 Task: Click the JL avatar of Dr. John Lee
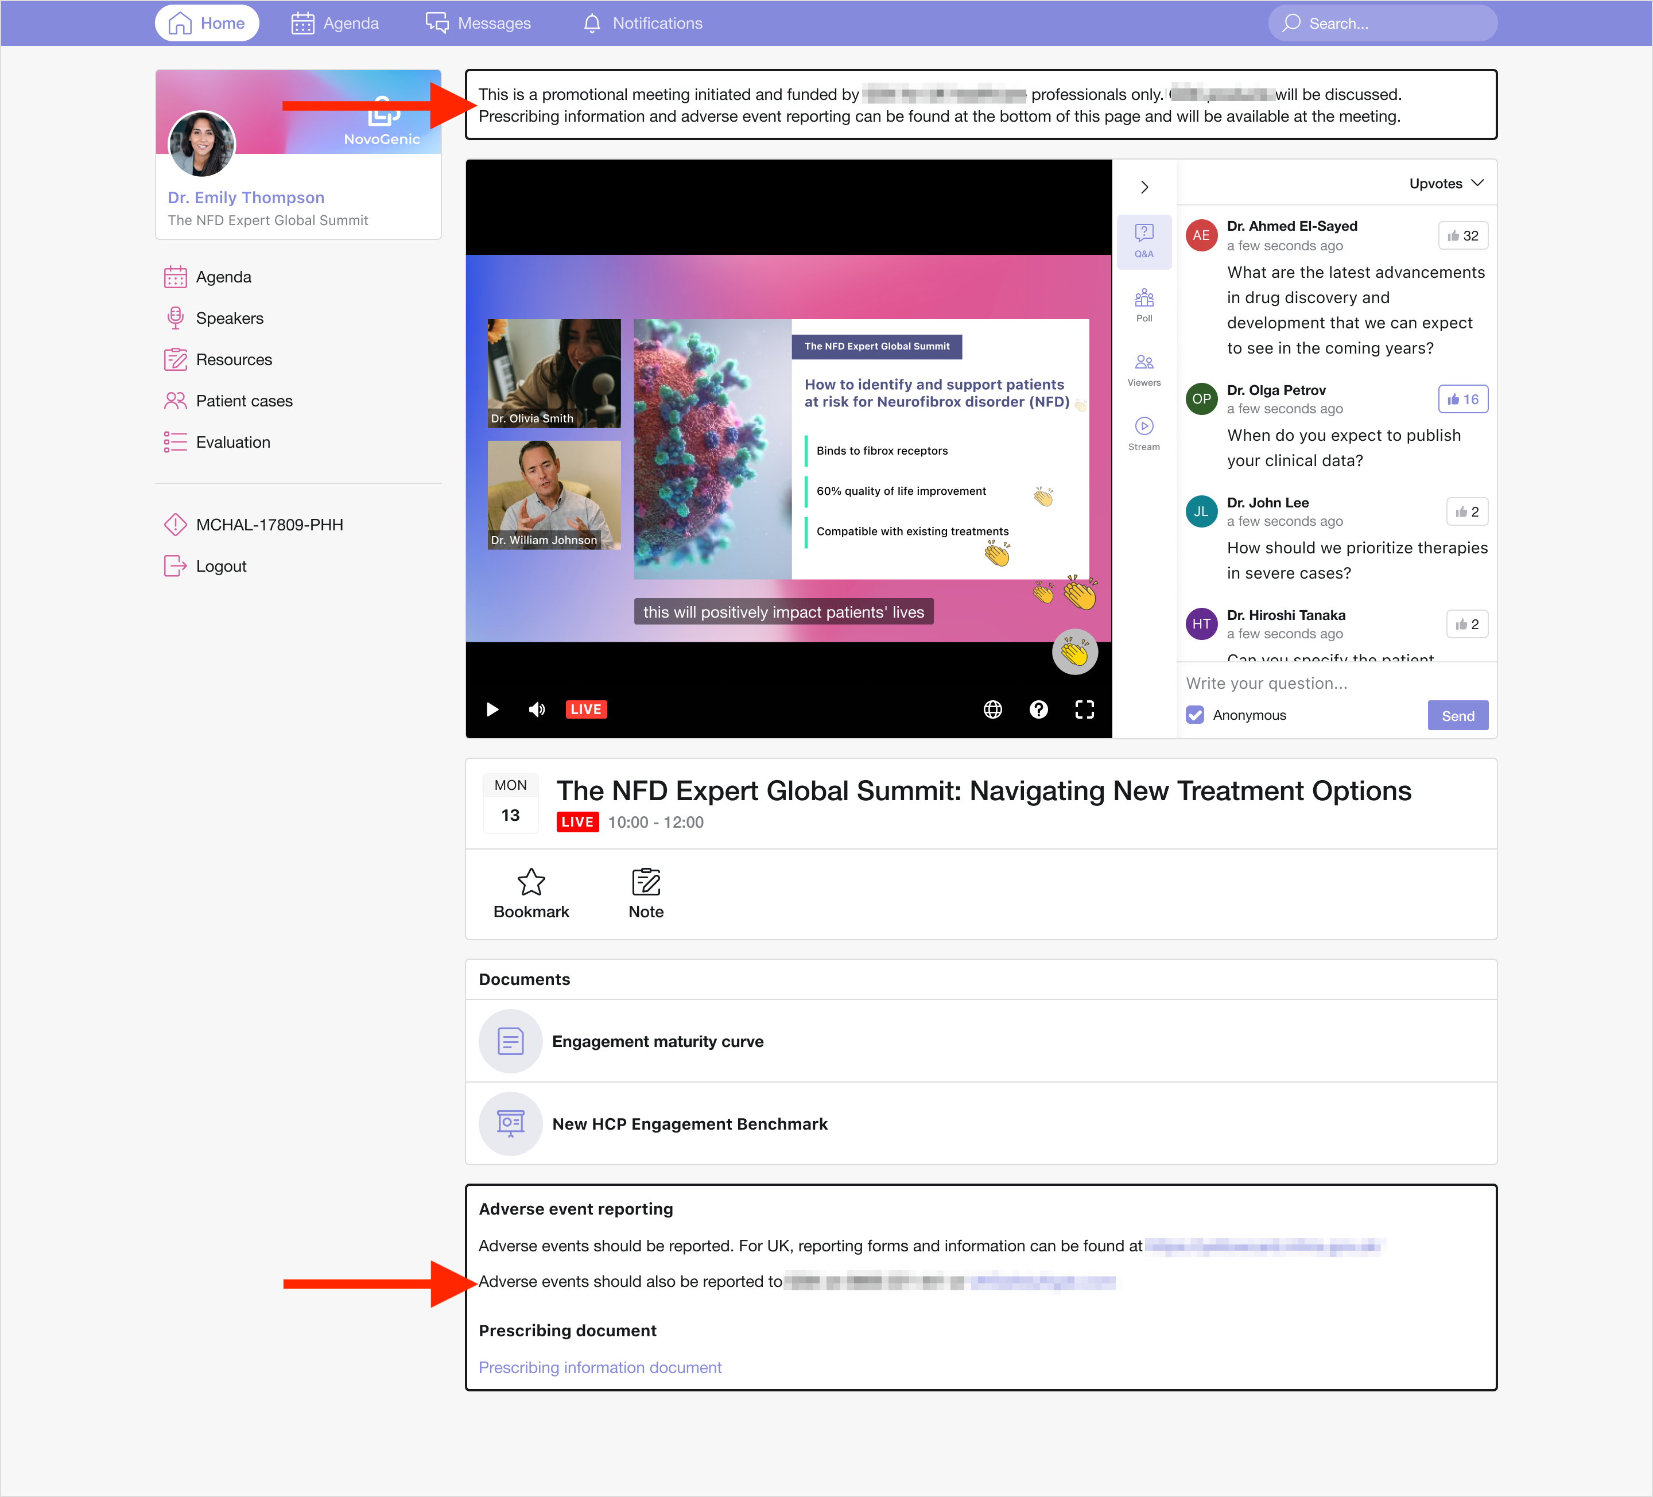[1201, 511]
